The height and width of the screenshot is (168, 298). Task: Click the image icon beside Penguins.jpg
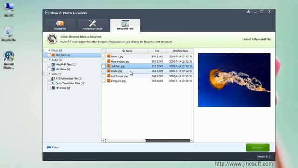pos(108,81)
